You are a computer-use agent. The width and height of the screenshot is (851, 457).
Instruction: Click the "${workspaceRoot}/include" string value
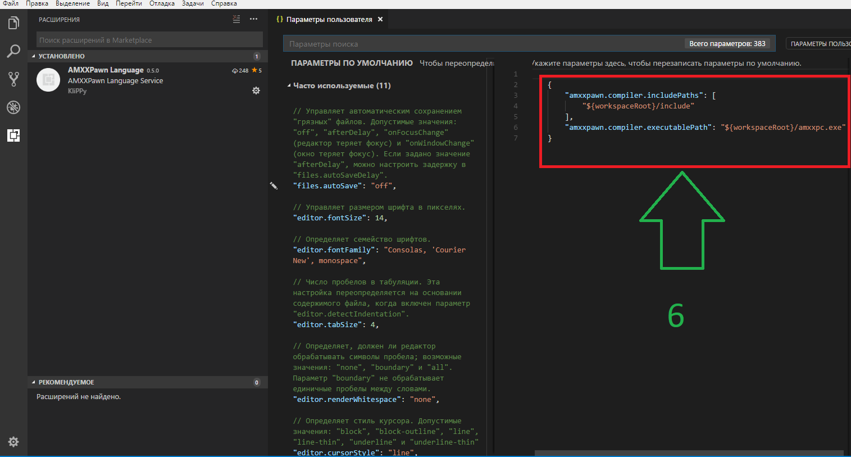pyautogui.click(x=638, y=106)
